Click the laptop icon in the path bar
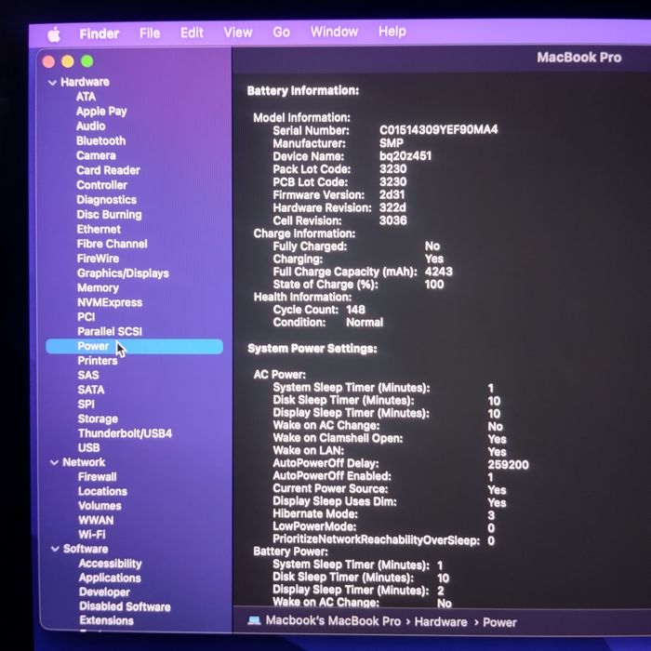 (254, 620)
